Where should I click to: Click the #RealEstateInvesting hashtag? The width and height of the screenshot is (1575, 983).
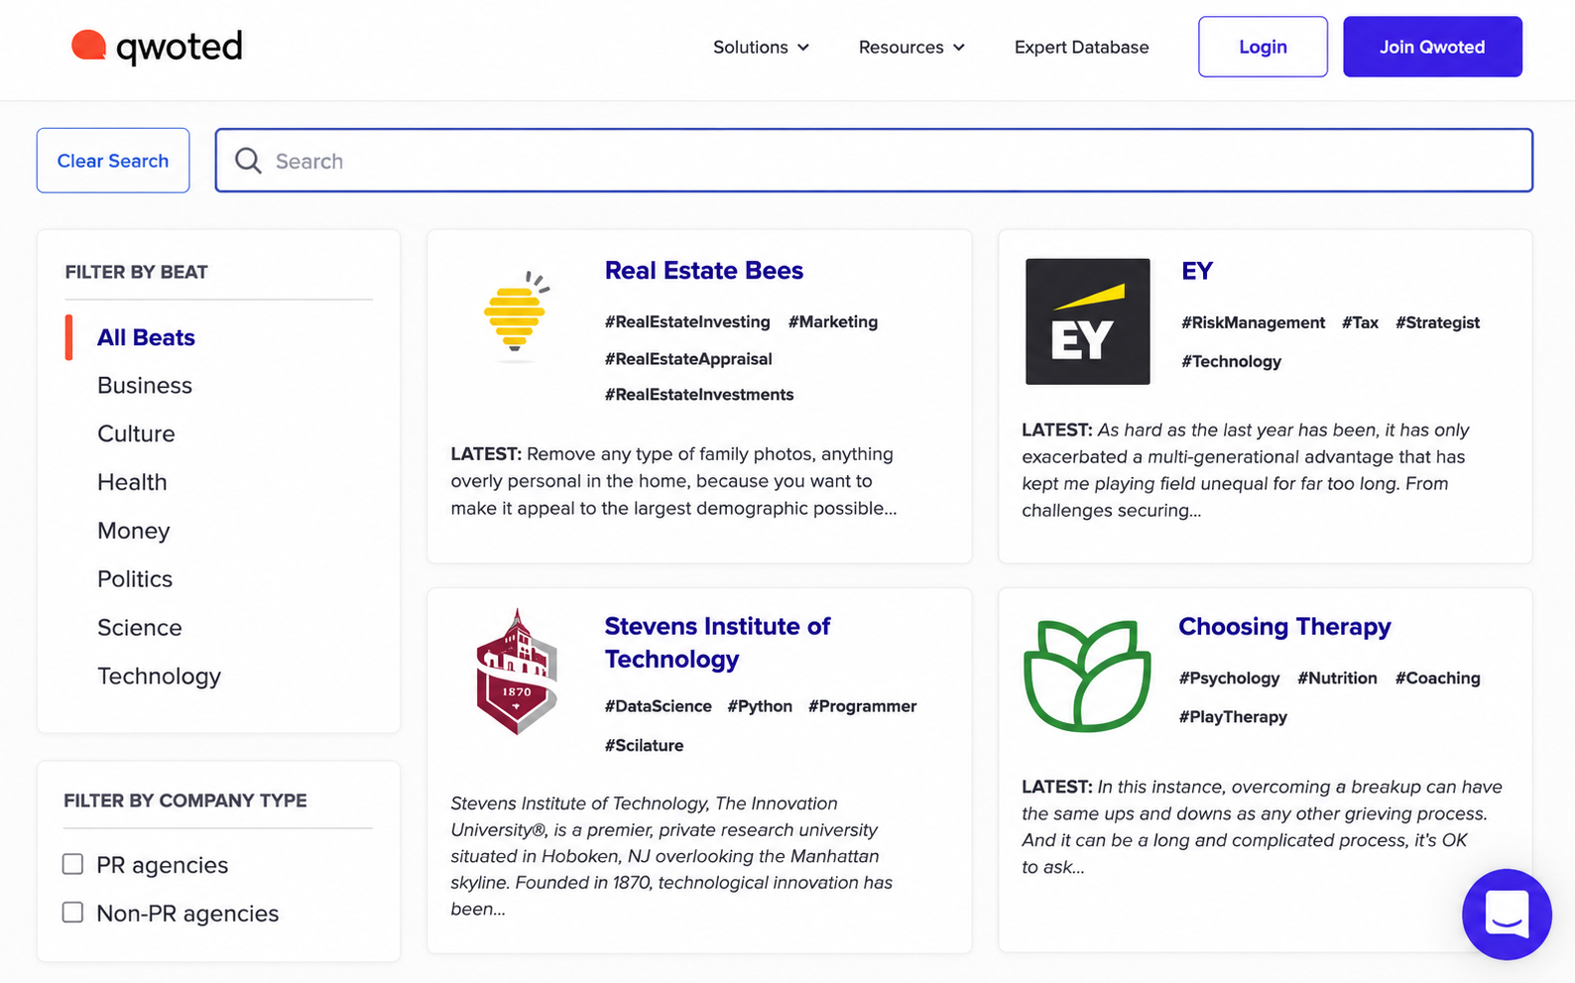687,321
